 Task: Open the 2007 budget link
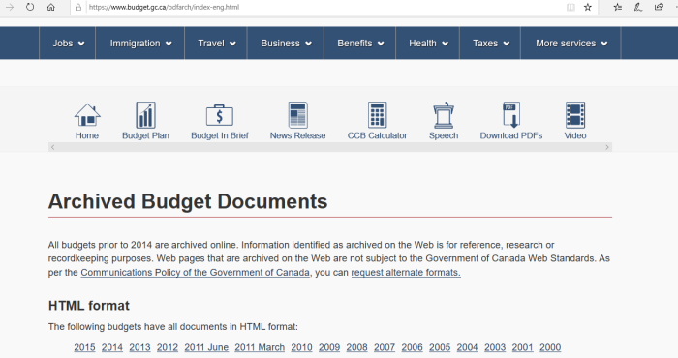[385, 347]
